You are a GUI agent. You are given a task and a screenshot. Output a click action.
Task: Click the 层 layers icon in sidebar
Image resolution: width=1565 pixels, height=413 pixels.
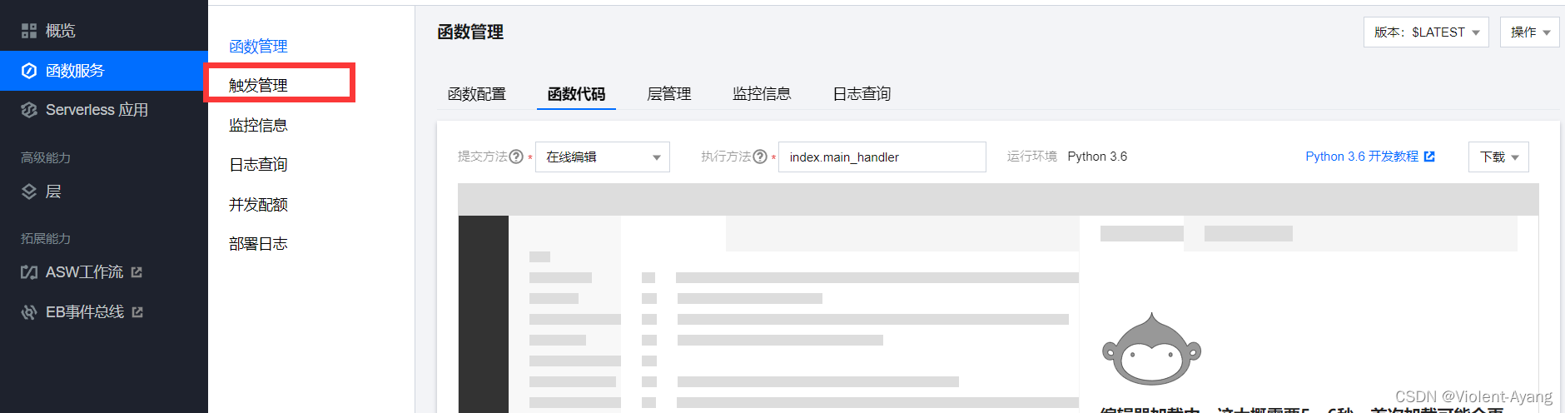tap(29, 192)
